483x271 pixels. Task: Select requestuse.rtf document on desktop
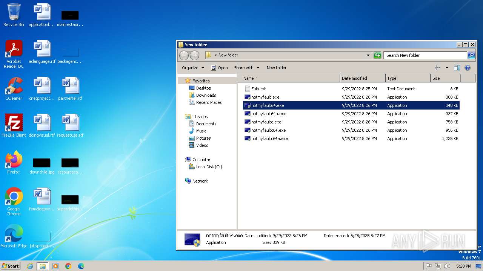(70, 126)
